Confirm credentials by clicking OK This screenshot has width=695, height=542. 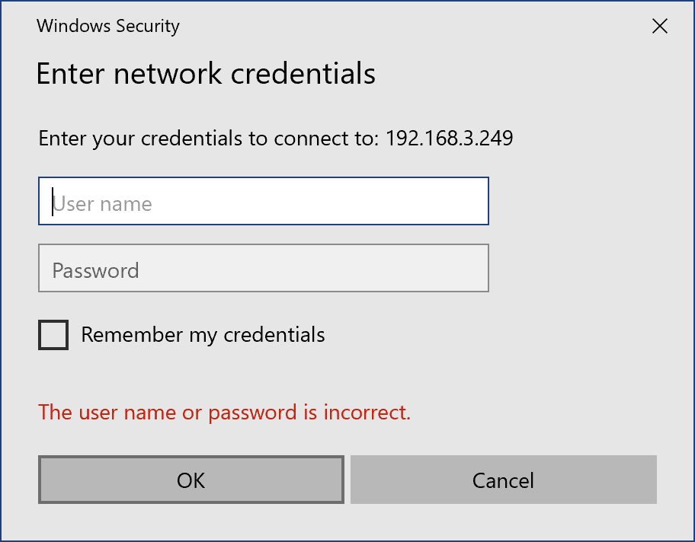click(x=191, y=480)
